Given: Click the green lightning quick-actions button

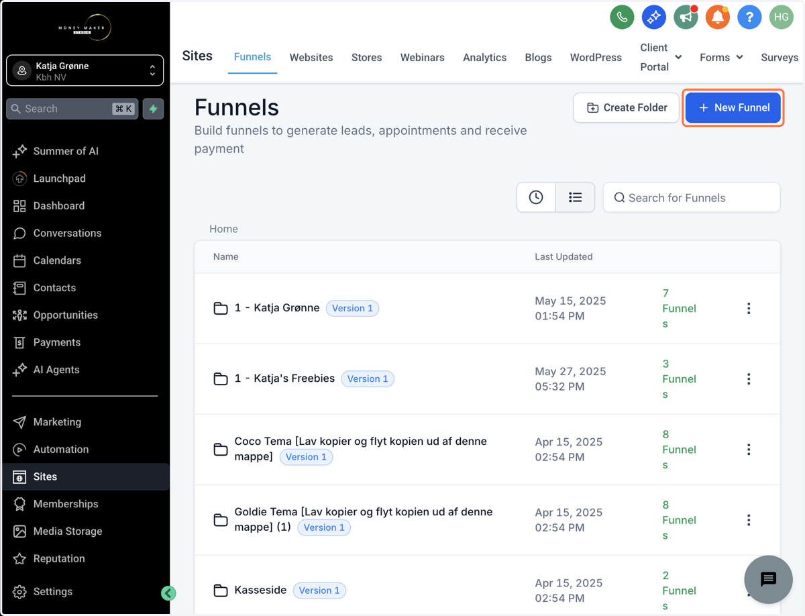Looking at the screenshot, I should pyautogui.click(x=154, y=109).
